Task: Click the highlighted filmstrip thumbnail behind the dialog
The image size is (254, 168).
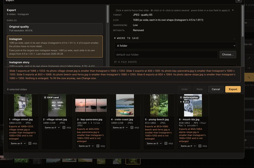Action: pyautogui.click(x=133, y=161)
